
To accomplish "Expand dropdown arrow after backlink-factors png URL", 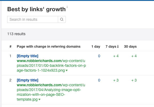I will point(67,71).
